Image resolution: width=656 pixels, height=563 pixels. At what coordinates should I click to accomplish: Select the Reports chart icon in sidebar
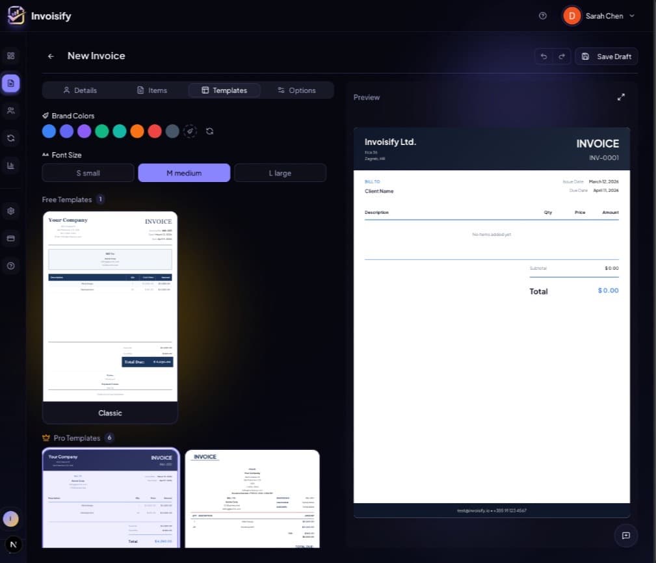point(10,165)
